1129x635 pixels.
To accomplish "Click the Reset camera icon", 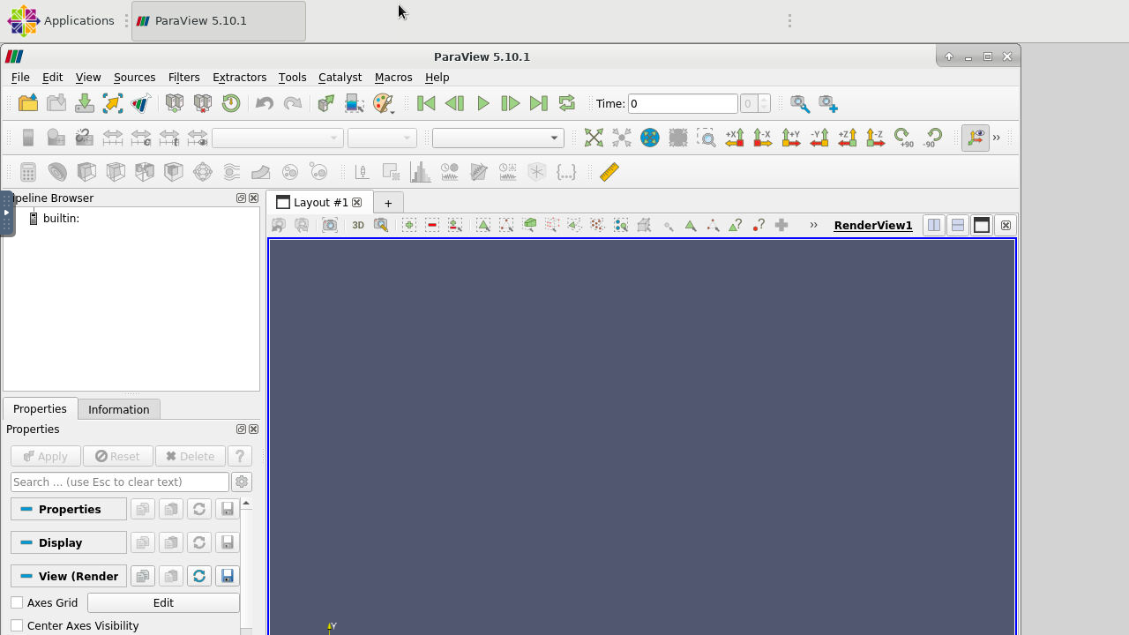I will click(594, 138).
